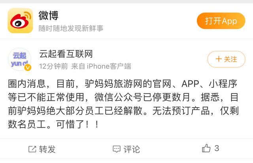The width and height of the screenshot is (253, 163).
Task: Click 打开App orange button
Action: point(221,21)
